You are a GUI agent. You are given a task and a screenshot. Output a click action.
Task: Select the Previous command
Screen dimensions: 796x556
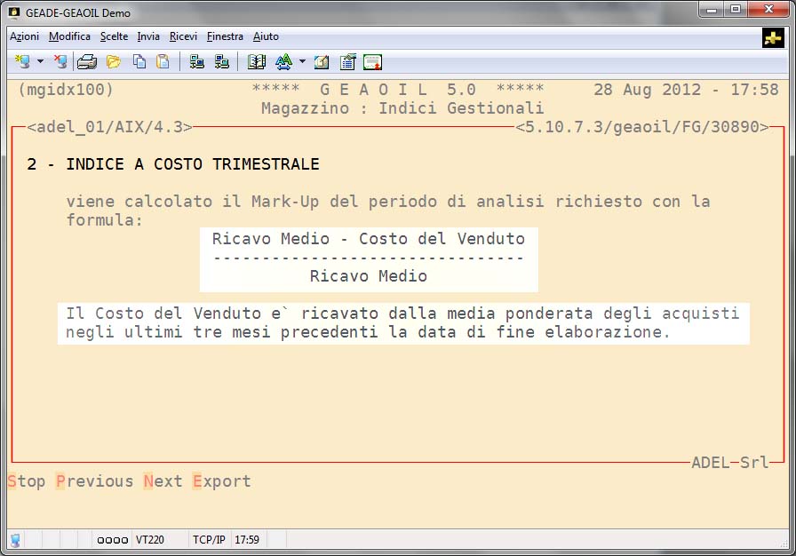click(x=94, y=481)
